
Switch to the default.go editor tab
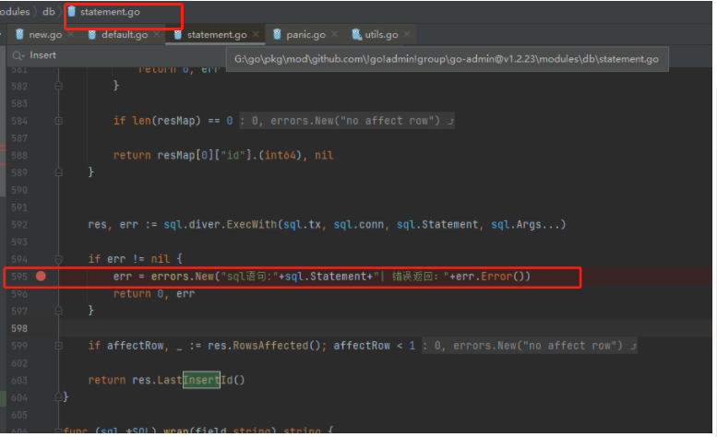click(x=118, y=35)
